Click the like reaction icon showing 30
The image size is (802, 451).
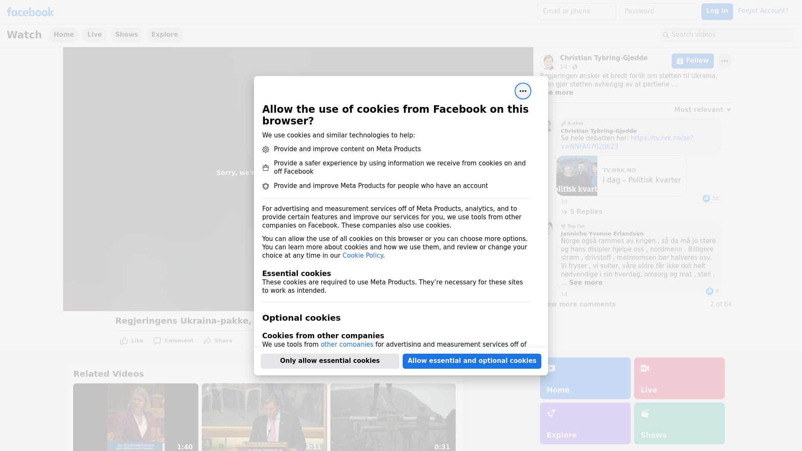point(706,198)
